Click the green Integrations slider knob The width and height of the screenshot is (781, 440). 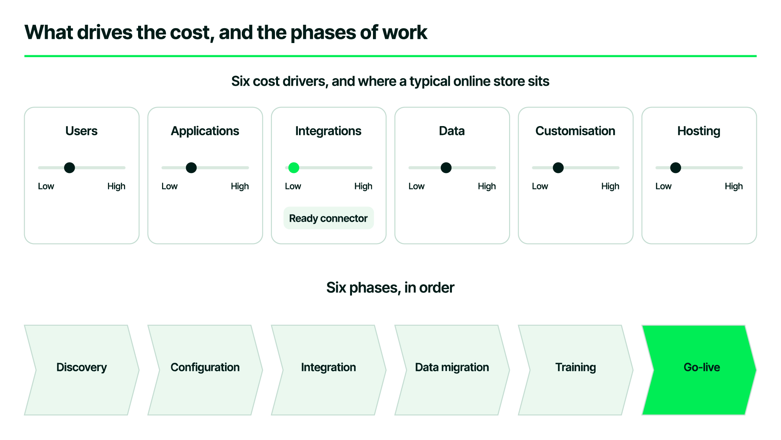294,168
